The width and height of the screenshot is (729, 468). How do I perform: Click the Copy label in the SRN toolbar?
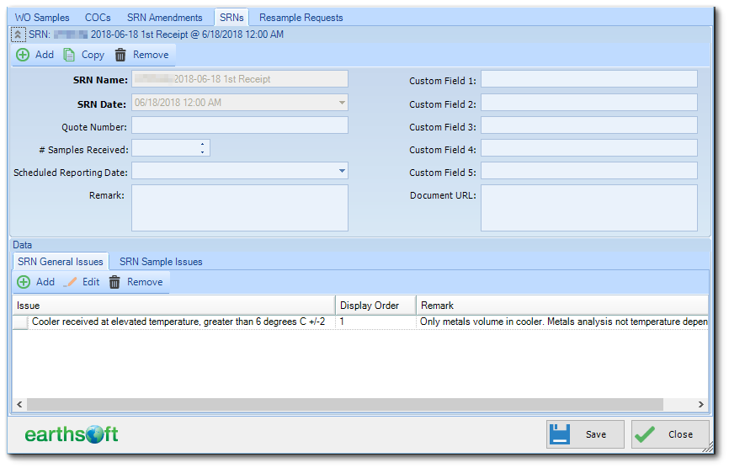click(93, 55)
